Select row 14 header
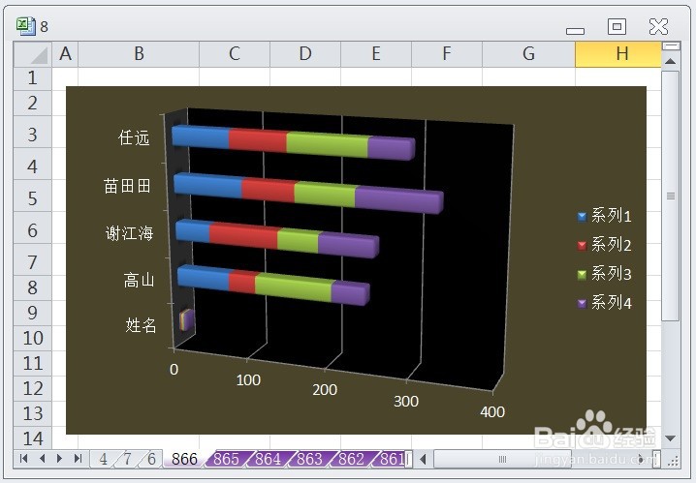The width and height of the screenshot is (696, 483). point(32,438)
